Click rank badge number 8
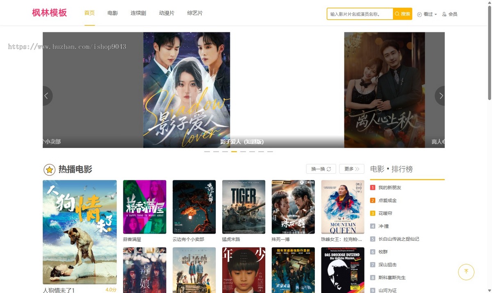Viewport: 492px width, 293px height. pyautogui.click(x=373, y=277)
